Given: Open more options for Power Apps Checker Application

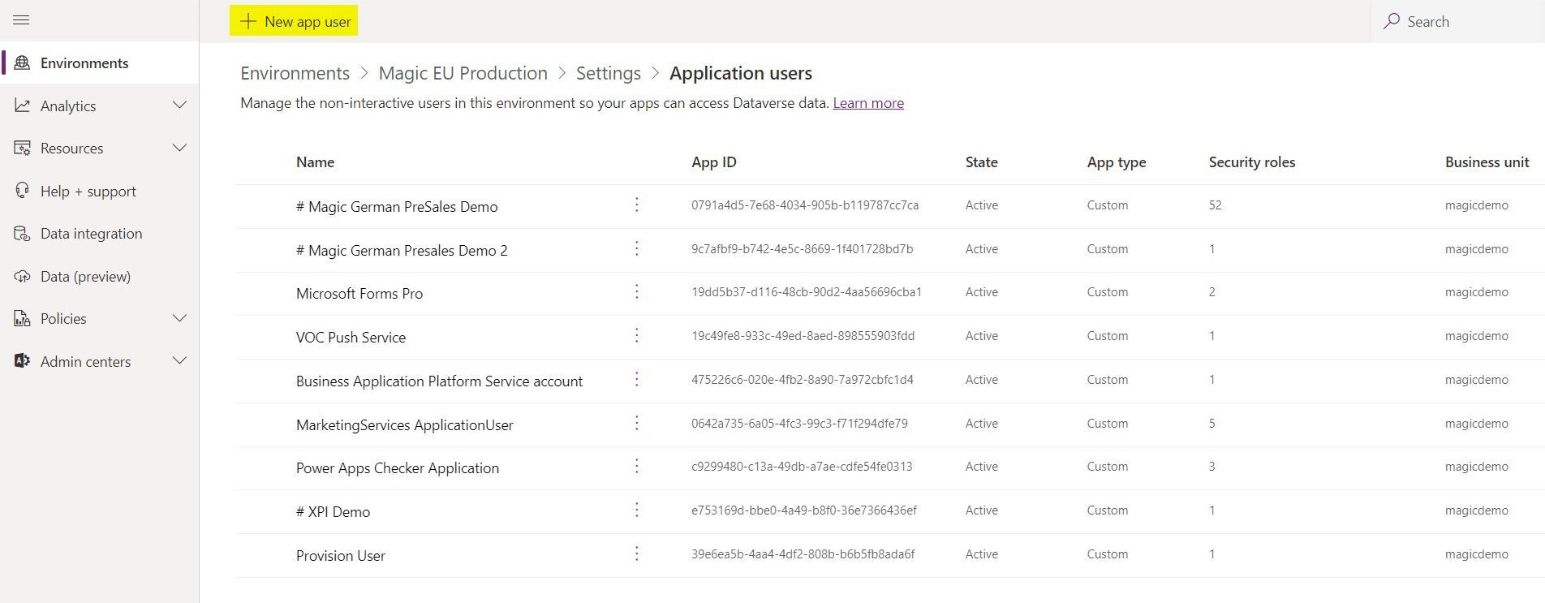Looking at the screenshot, I should 637,467.
